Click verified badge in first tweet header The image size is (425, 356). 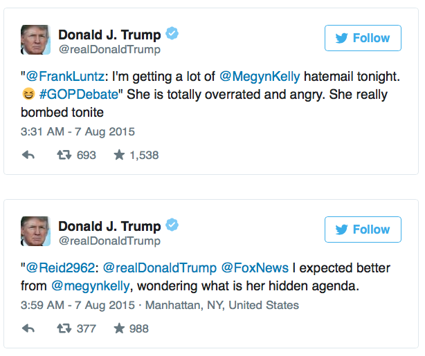coord(173,34)
